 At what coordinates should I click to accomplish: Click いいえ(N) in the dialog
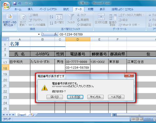point(75,97)
